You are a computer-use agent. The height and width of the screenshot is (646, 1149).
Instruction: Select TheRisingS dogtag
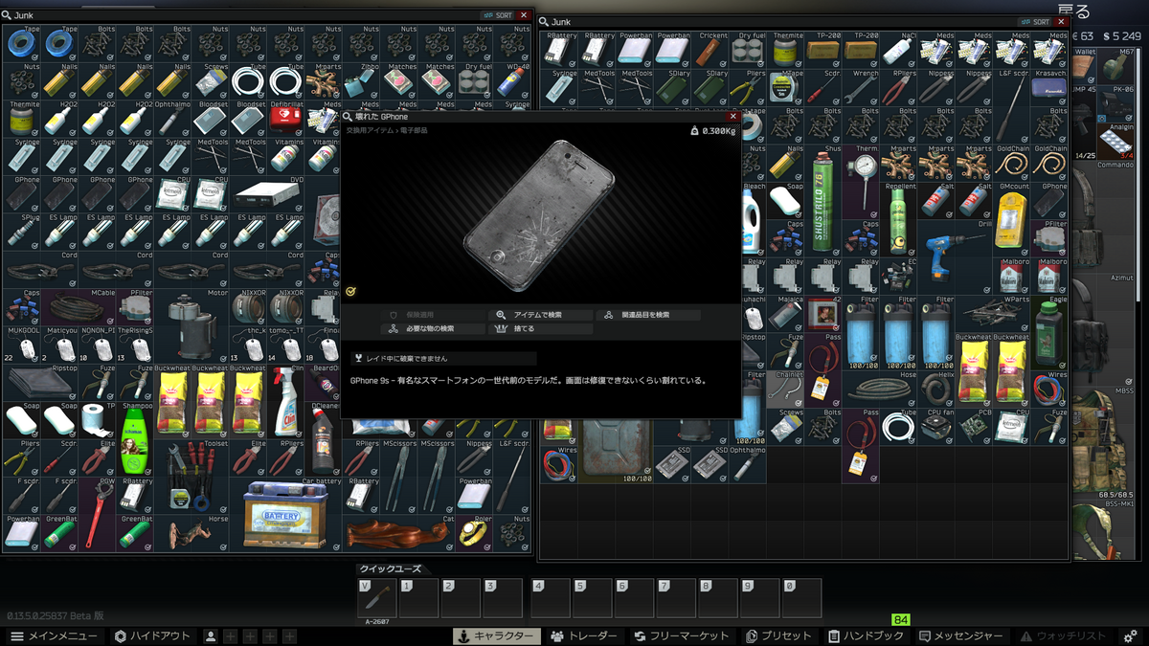tap(134, 344)
